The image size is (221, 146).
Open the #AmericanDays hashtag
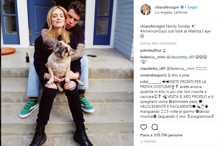154,31
